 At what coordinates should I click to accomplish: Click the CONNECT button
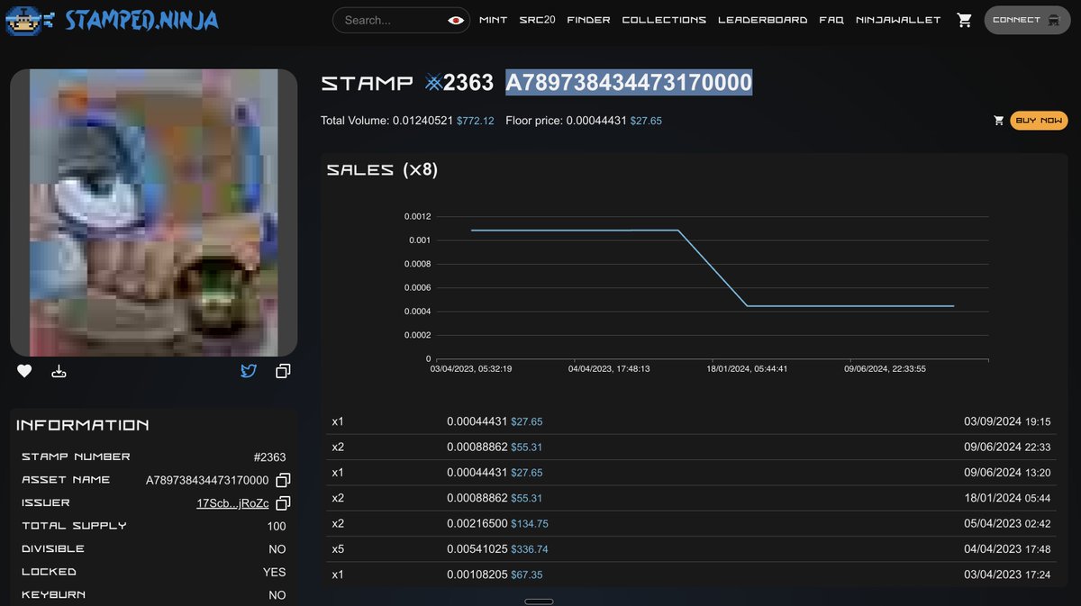point(1027,19)
